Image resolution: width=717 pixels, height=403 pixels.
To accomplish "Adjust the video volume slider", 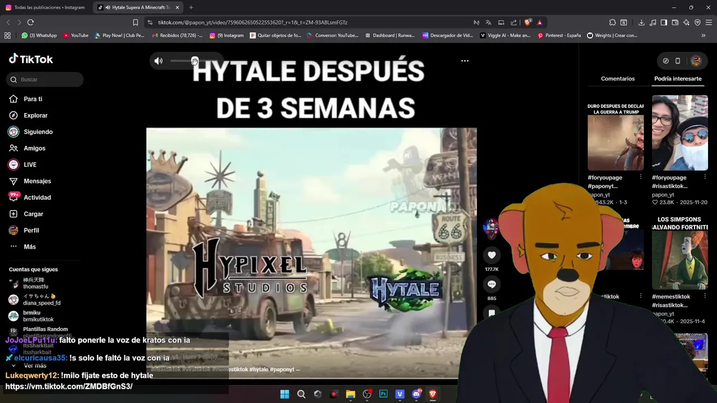I will [x=194, y=61].
